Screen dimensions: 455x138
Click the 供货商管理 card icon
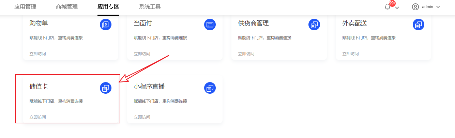pos(314,25)
